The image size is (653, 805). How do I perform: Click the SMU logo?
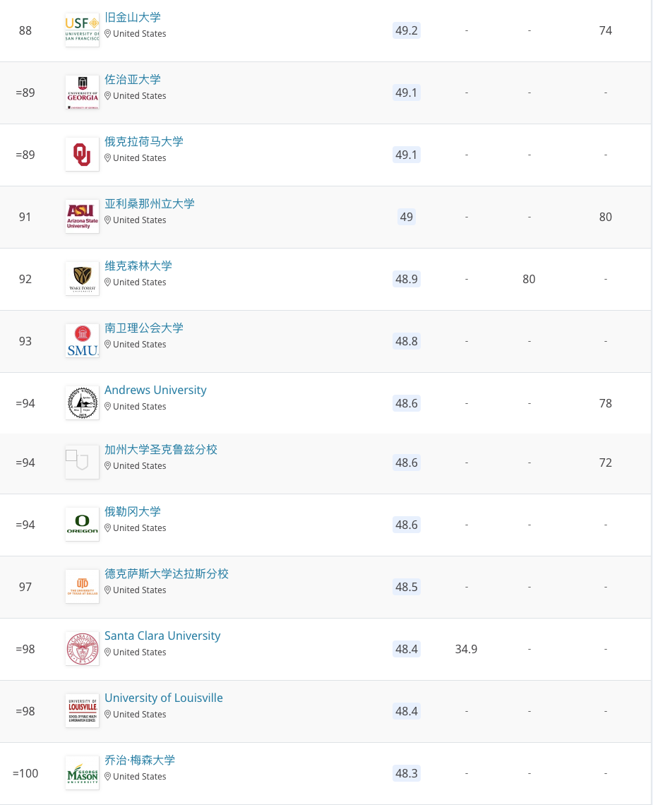click(x=82, y=341)
